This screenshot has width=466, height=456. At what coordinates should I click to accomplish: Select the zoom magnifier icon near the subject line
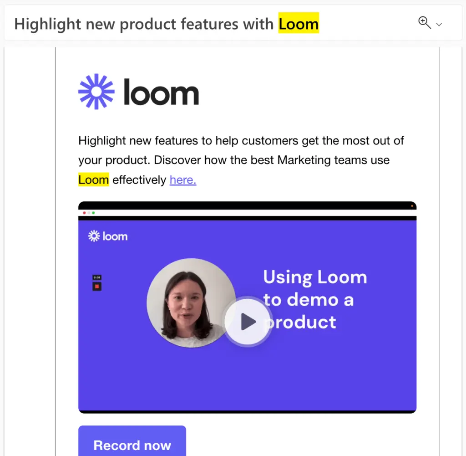[x=424, y=22]
